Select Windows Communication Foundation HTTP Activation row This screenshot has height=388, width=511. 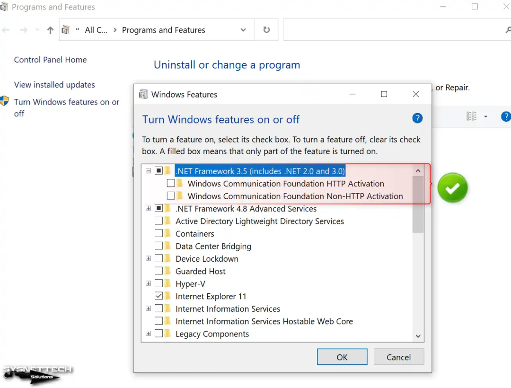286,184
